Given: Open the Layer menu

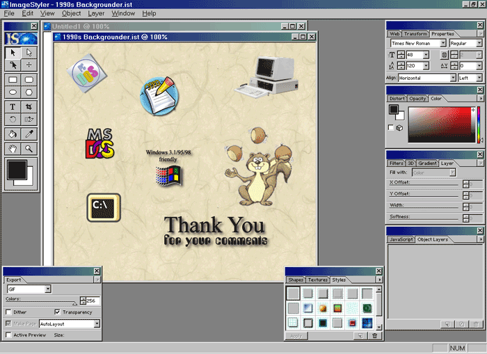Looking at the screenshot, I should click(96, 13).
